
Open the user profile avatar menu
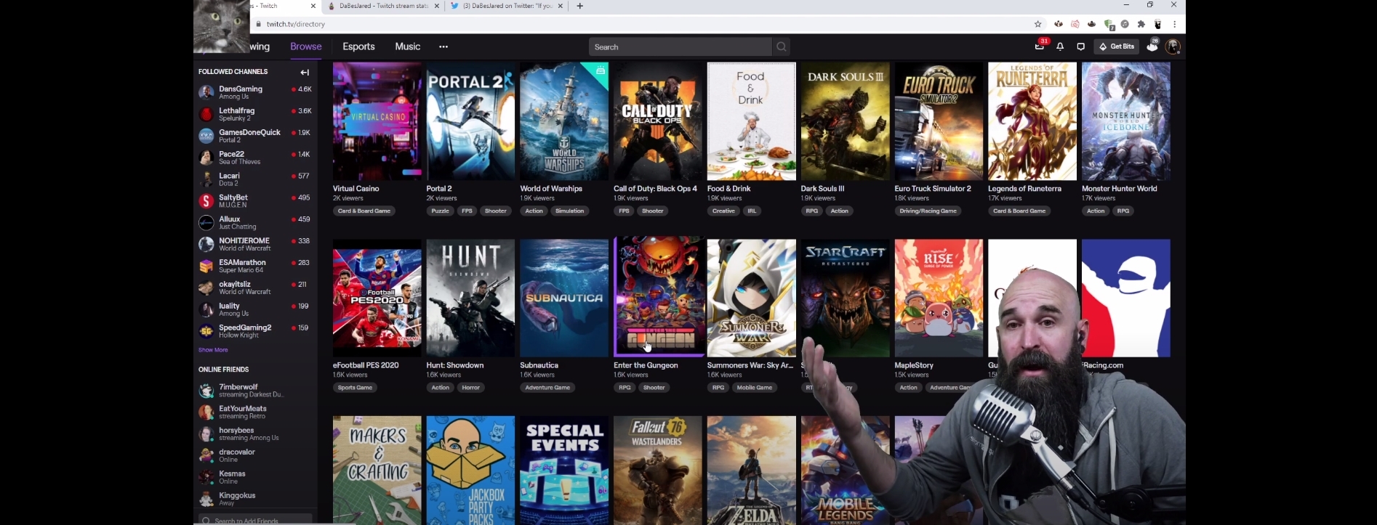1173,46
